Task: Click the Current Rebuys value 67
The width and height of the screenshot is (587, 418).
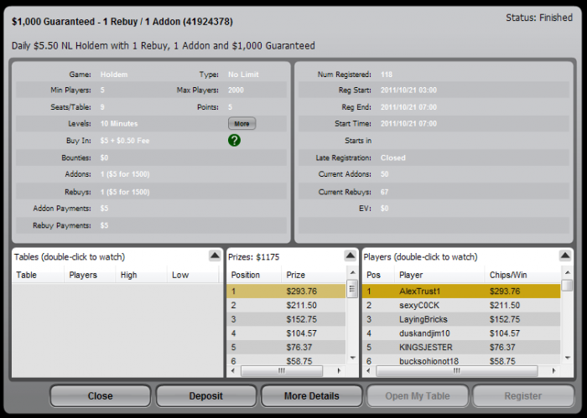Action: 384,192
